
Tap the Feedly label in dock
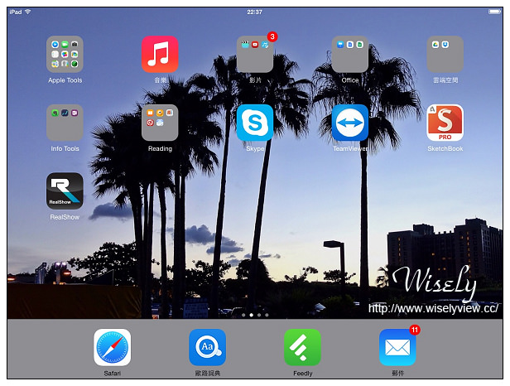[x=303, y=374]
